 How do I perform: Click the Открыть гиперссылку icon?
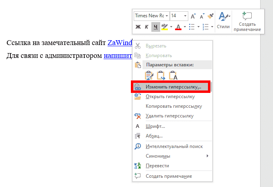coord(138,97)
